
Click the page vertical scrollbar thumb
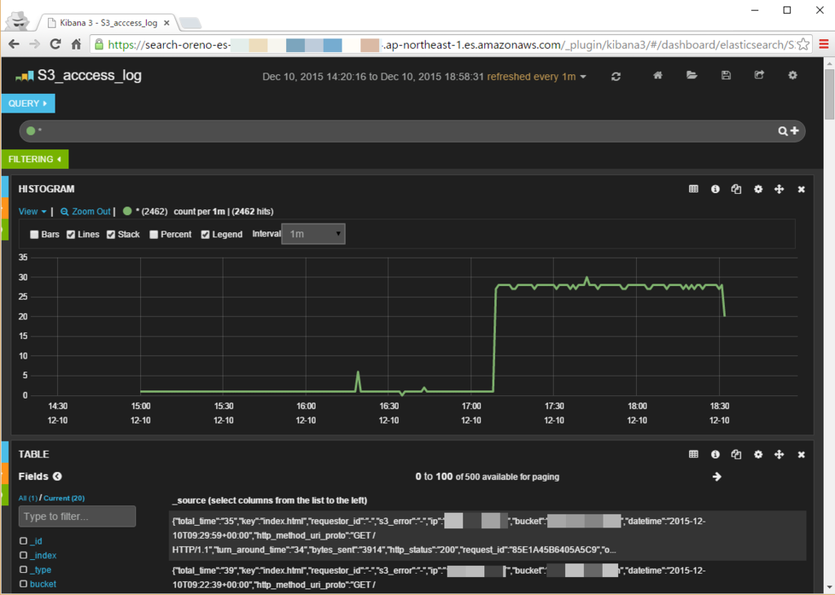point(829,95)
